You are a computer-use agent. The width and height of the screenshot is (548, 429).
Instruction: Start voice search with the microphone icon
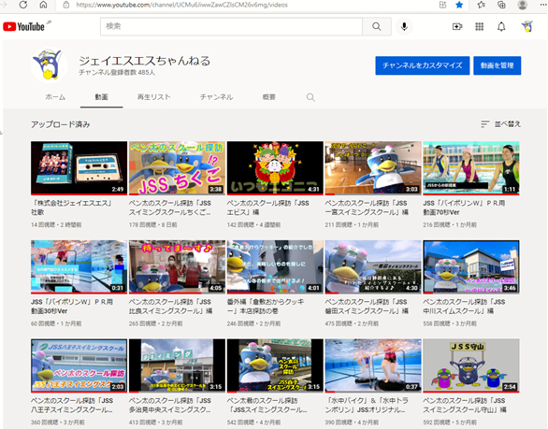(404, 26)
